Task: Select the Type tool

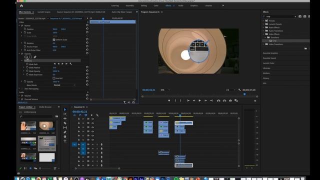Action: coord(65,141)
